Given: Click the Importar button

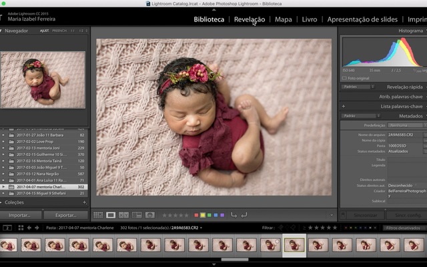Looking at the screenshot, I should 20,216.
